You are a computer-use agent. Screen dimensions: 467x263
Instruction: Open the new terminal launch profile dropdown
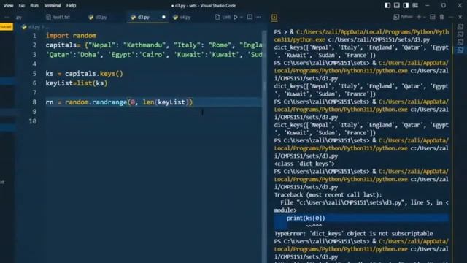click(x=425, y=17)
